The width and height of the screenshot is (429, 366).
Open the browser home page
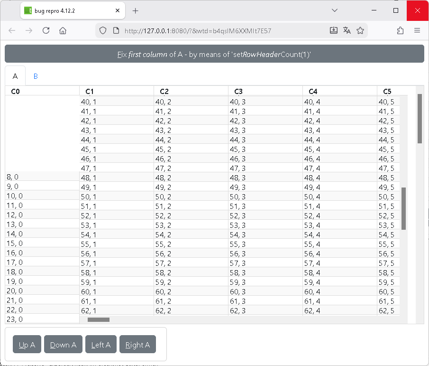63,30
